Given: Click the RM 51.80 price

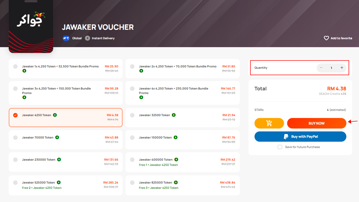Looking at the screenshot, I should point(229,66).
